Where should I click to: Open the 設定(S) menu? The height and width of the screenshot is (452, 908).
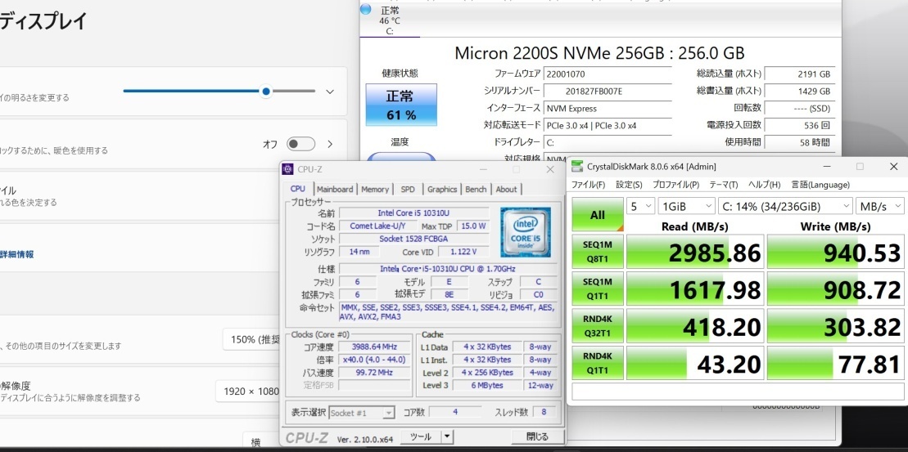[629, 185]
